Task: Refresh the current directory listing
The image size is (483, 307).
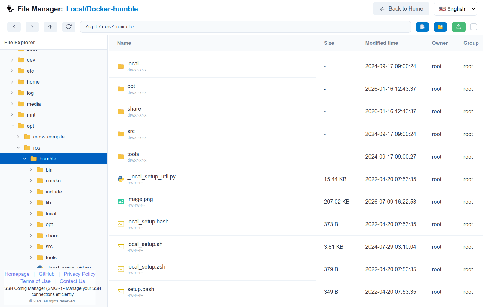Action: [69, 27]
